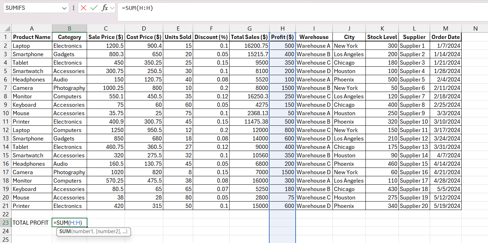Select row 23 header
488x243 pixels.
(x=6, y=223)
